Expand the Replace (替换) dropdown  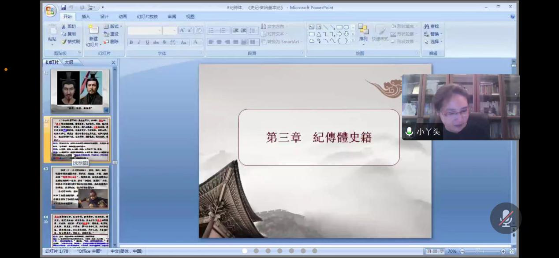441,34
